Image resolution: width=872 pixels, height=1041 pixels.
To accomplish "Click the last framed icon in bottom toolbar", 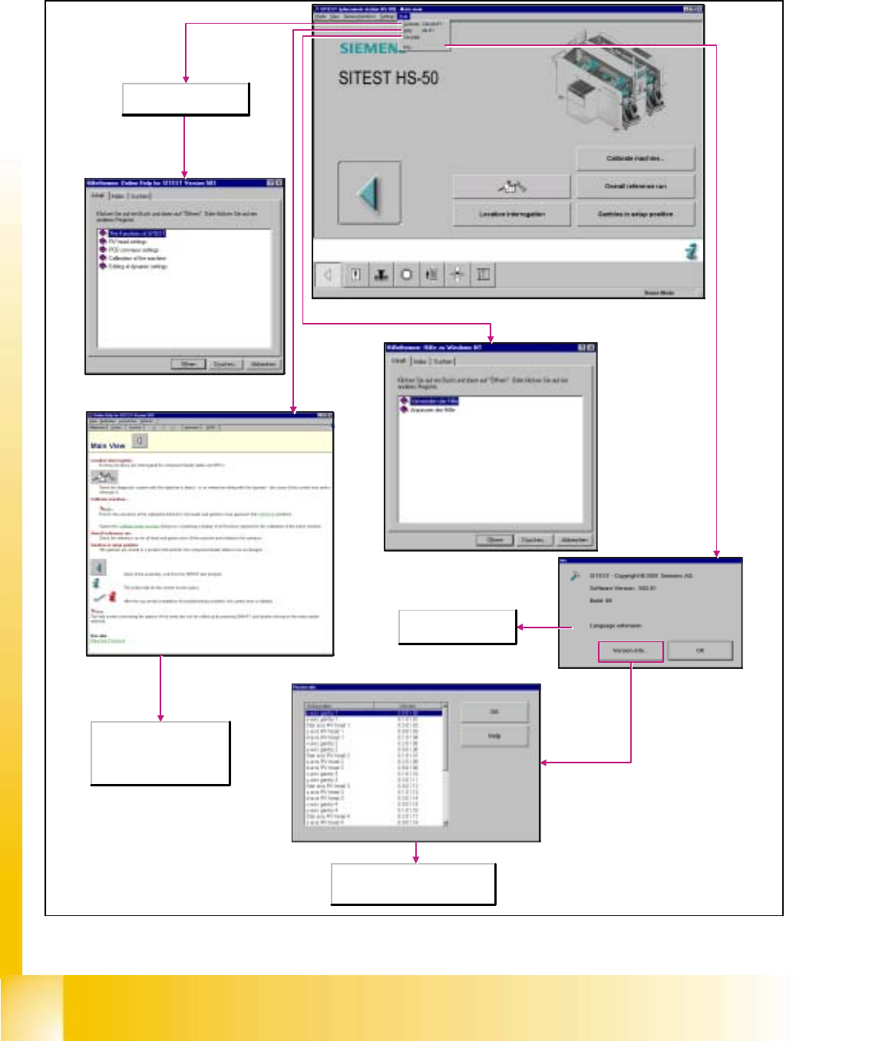I will coord(483,274).
